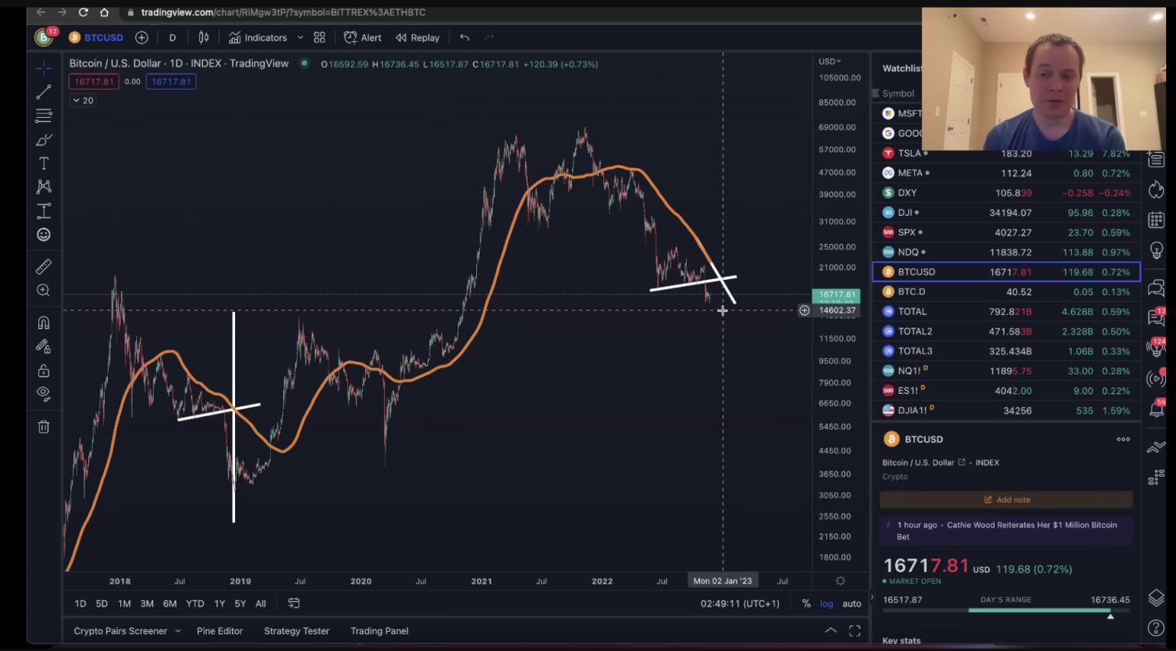Undo the last chart action
Screen dimensions: 1176x651
pos(465,37)
